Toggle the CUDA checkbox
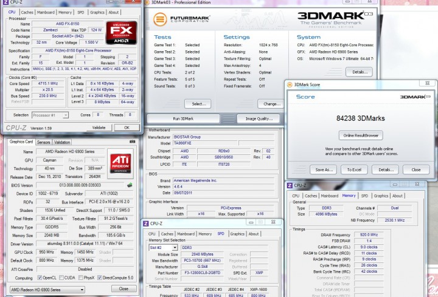This screenshot has height=297, width=438. tap(61, 278)
